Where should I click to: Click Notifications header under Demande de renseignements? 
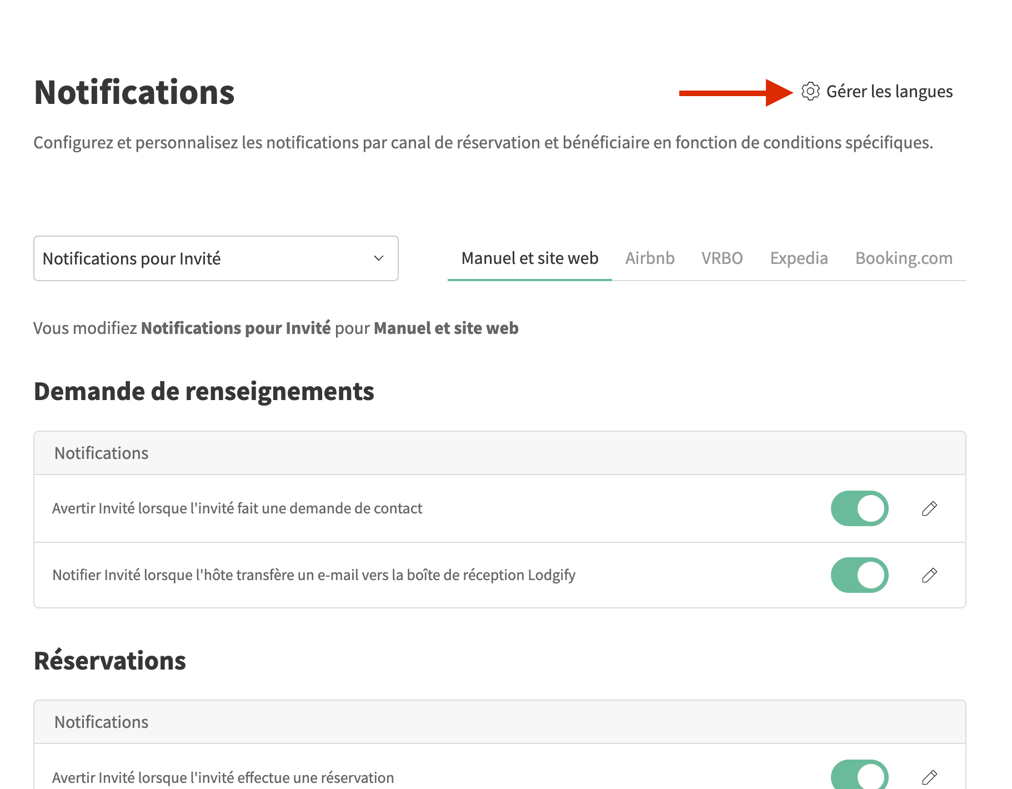coord(102,453)
